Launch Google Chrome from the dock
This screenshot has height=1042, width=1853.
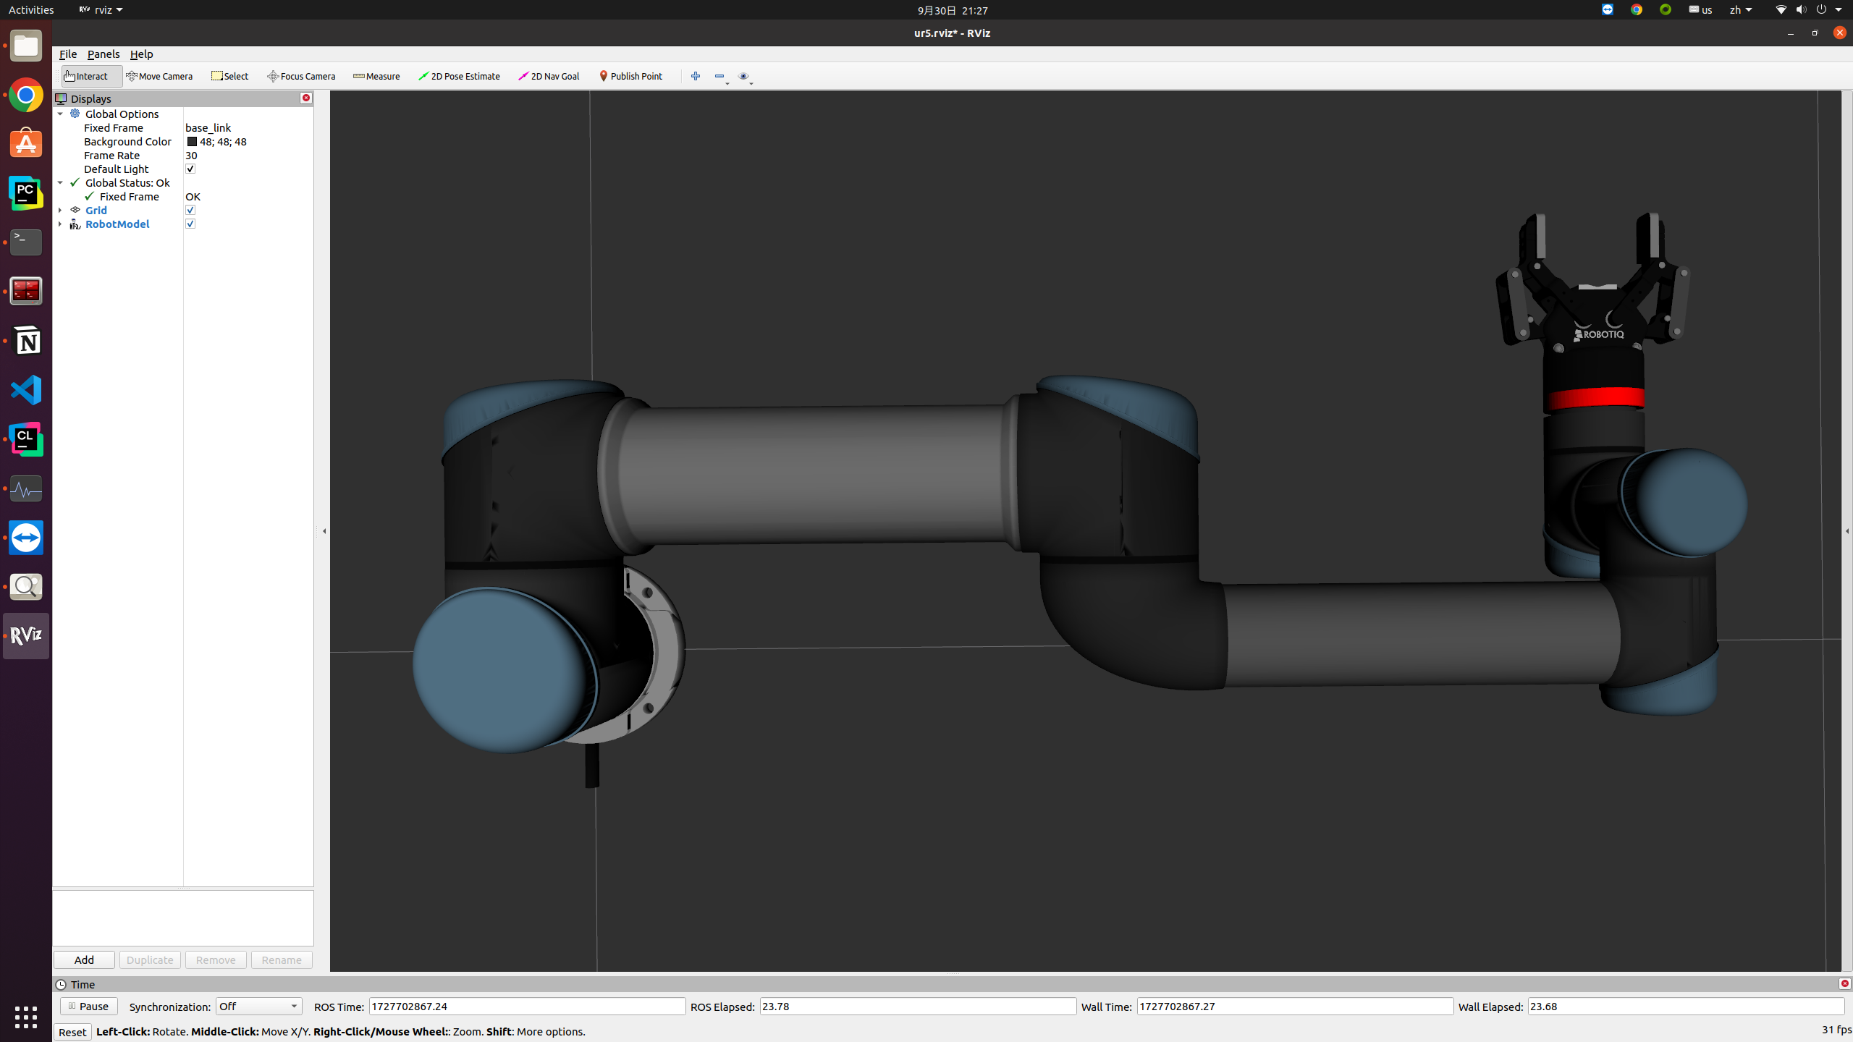coord(26,96)
